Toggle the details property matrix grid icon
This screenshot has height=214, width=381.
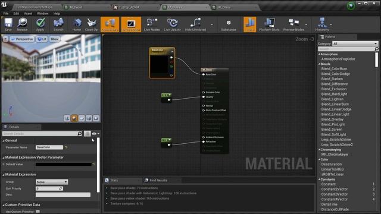point(88,134)
